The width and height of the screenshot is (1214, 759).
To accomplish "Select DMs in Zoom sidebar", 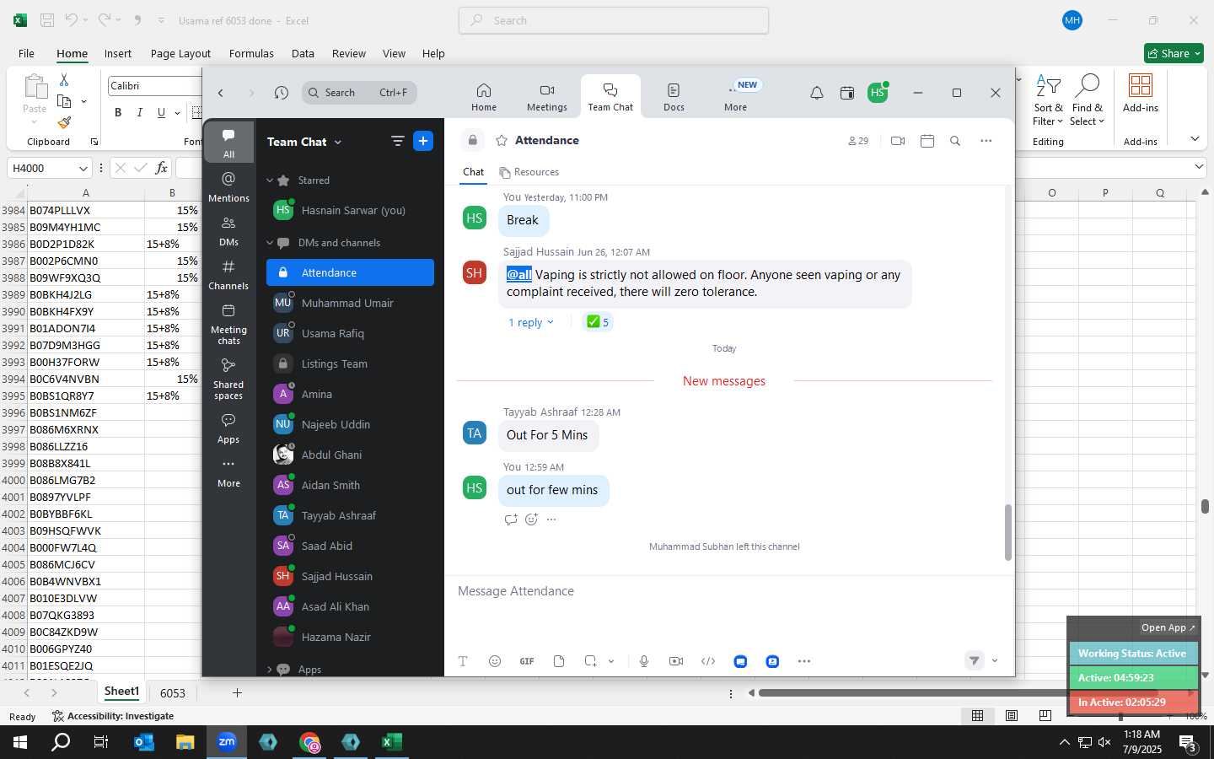I will 228,231.
